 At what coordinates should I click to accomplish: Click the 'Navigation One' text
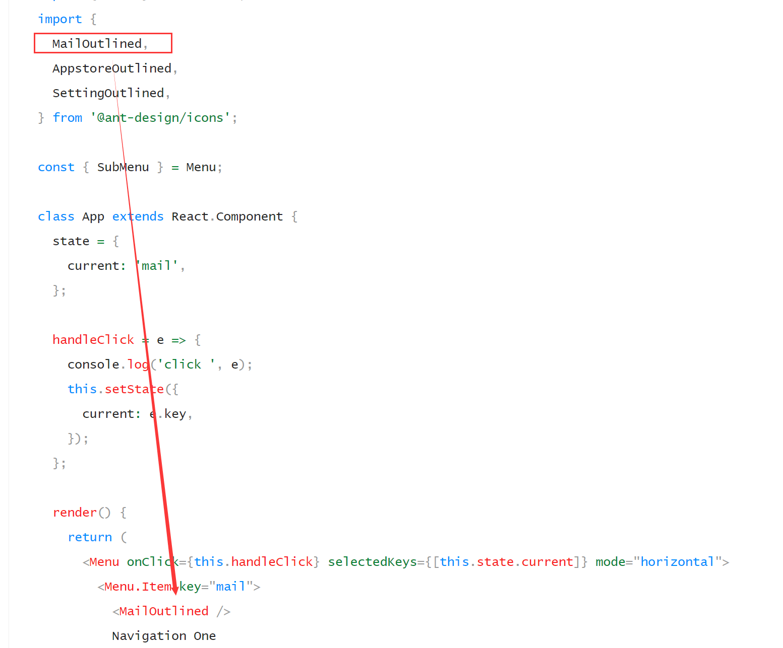164,636
